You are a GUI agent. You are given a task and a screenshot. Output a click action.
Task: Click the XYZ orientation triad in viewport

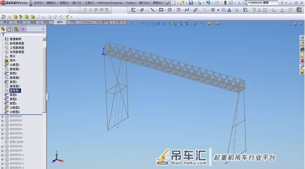(x=57, y=157)
